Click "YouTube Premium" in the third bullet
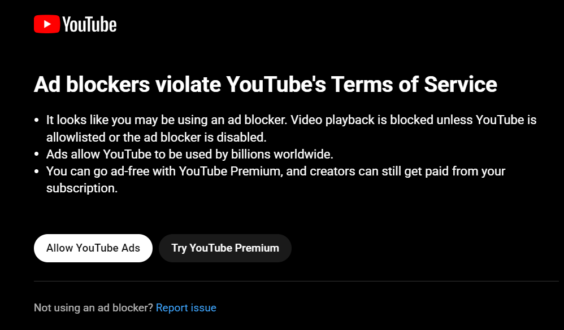This screenshot has width=564, height=330. click(229, 171)
